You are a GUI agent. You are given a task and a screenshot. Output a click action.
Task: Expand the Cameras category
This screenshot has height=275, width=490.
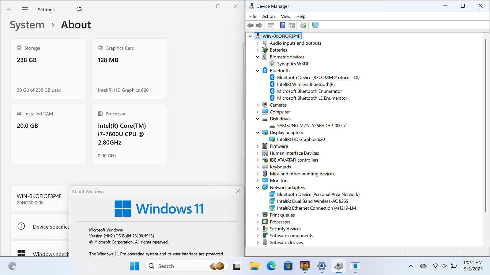pos(258,105)
